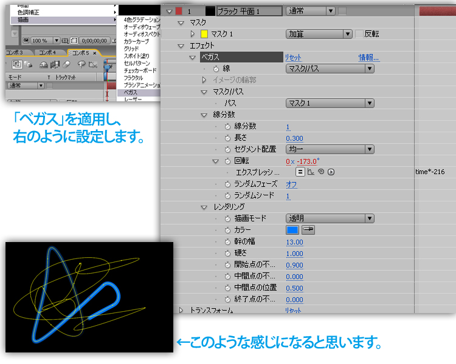Screen dimensions: 456x364
Task: Click the blue カラー swatch
Action: click(x=292, y=231)
